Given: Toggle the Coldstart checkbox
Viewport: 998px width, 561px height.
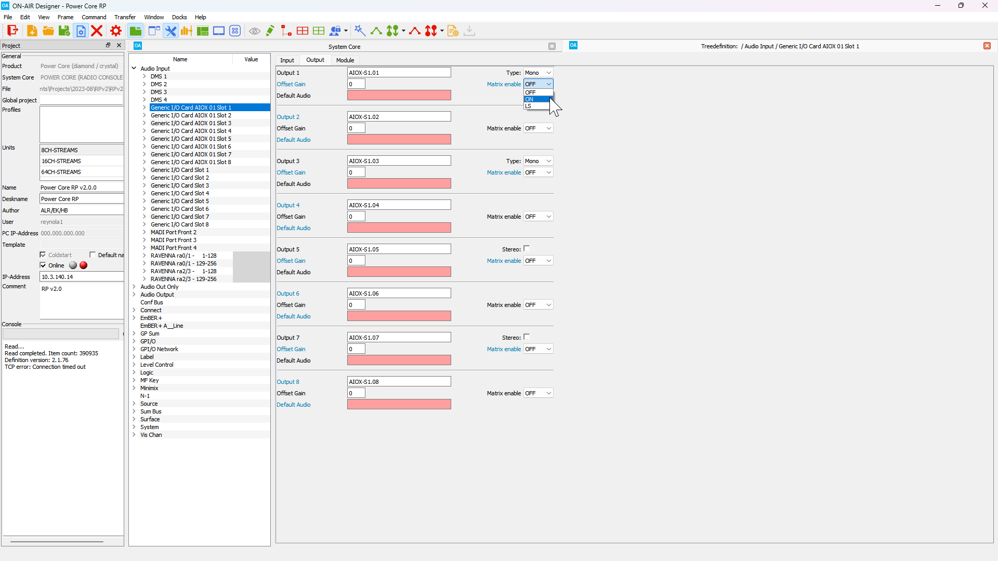Looking at the screenshot, I should (x=43, y=255).
